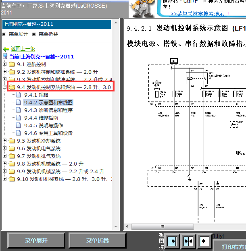
Task: Click folder icon for 9.8 发动机机械系统
Action: (x=12, y=164)
